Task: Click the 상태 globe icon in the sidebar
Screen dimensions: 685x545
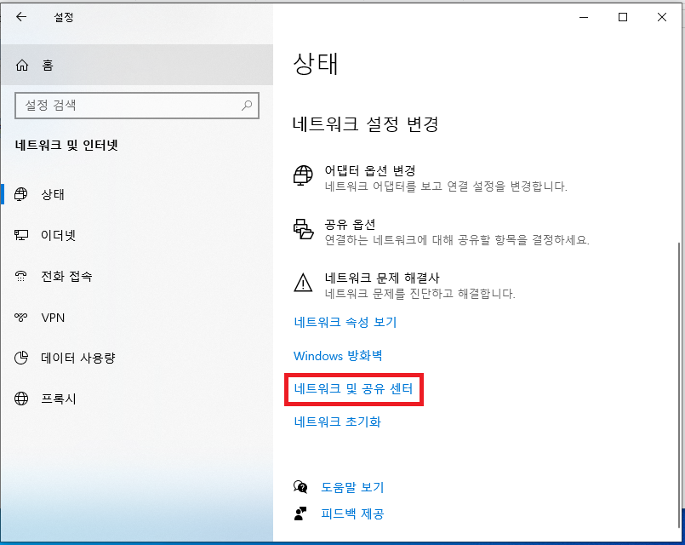Action: 21,194
